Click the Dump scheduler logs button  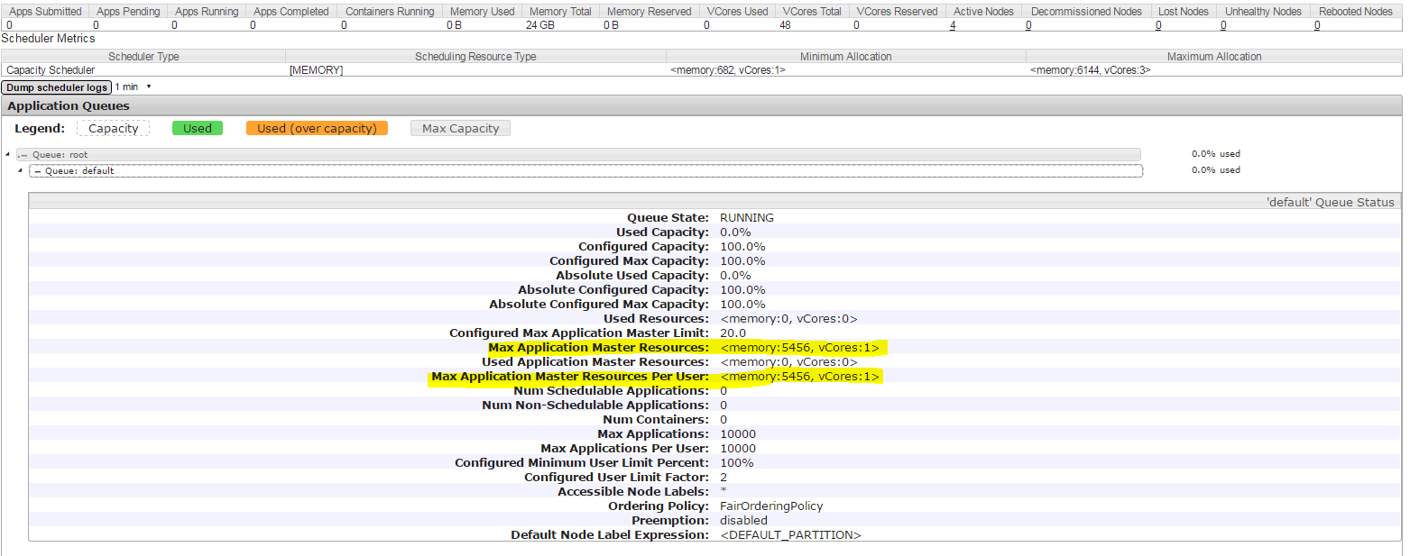pos(56,87)
